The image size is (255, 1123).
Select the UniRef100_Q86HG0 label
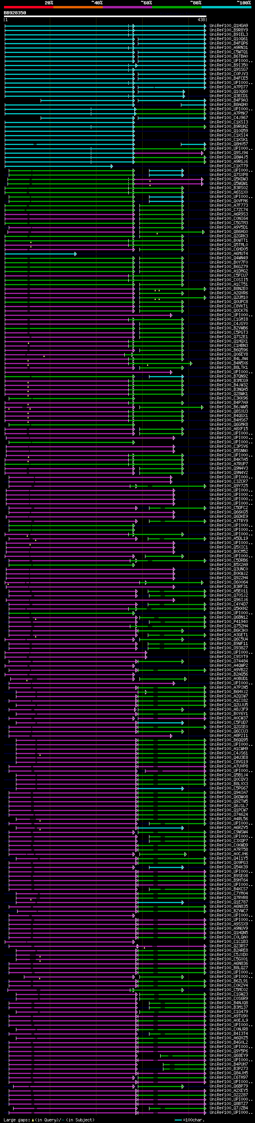pos(228,231)
